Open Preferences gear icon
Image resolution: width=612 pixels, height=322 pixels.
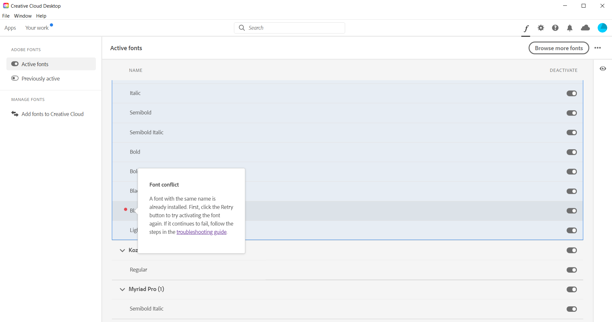point(541,28)
